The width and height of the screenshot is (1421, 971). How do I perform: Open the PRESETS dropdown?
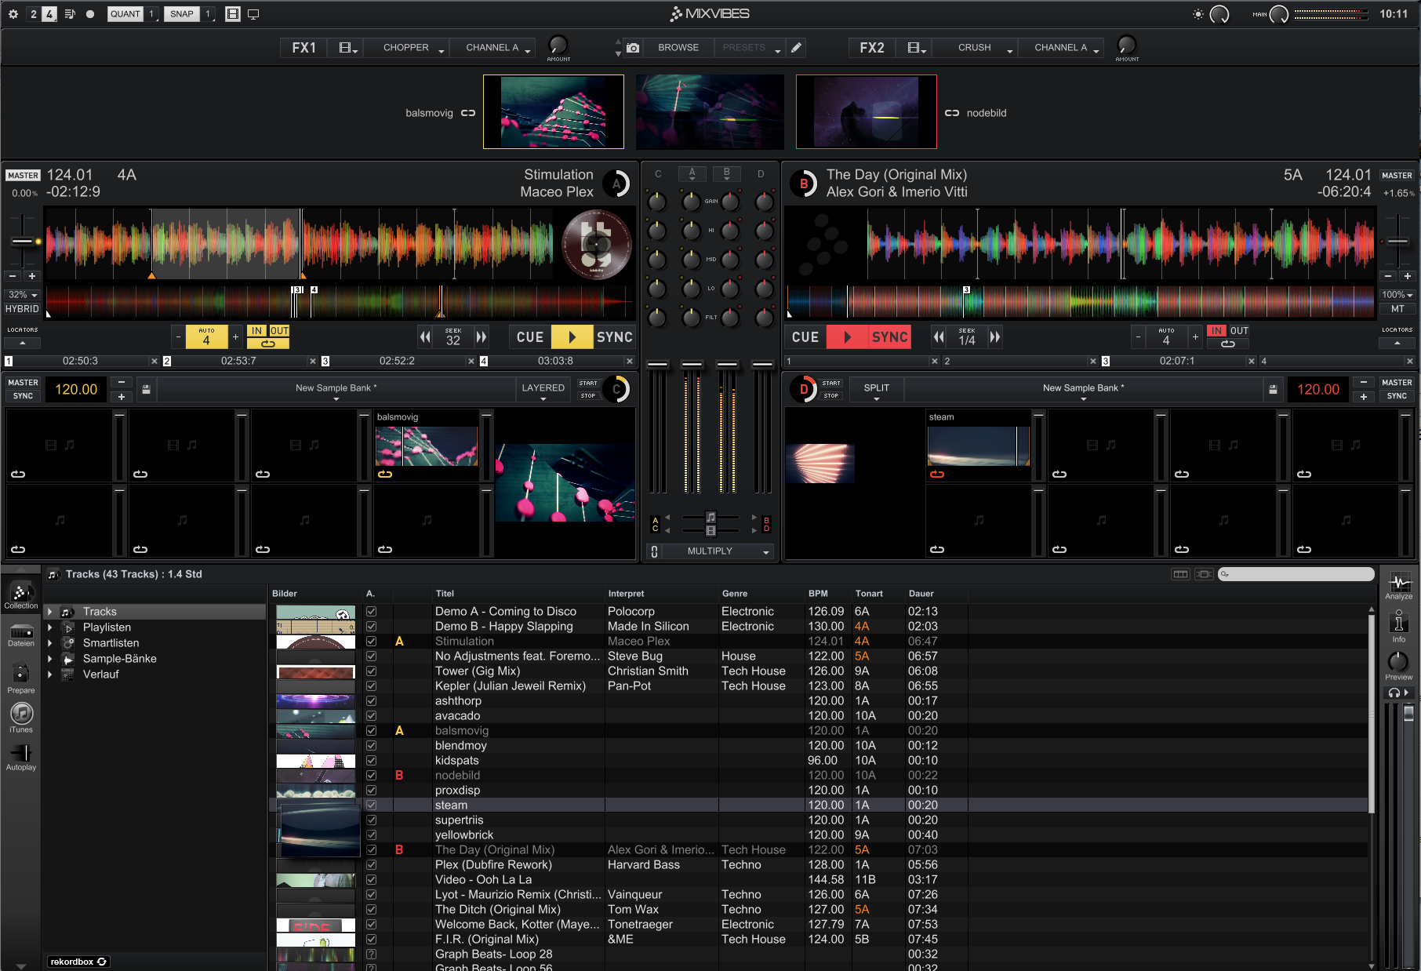click(x=750, y=47)
